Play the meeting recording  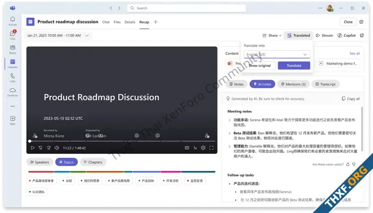(x=33, y=147)
